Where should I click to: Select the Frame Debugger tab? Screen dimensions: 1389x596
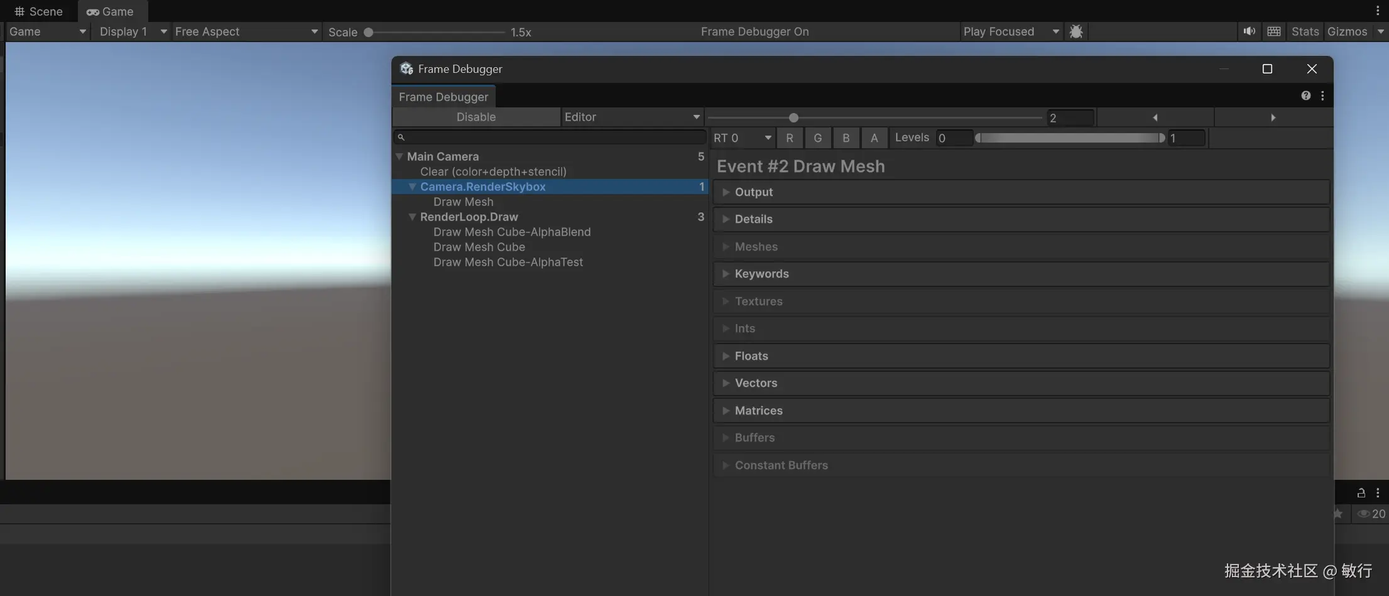point(444,97)
